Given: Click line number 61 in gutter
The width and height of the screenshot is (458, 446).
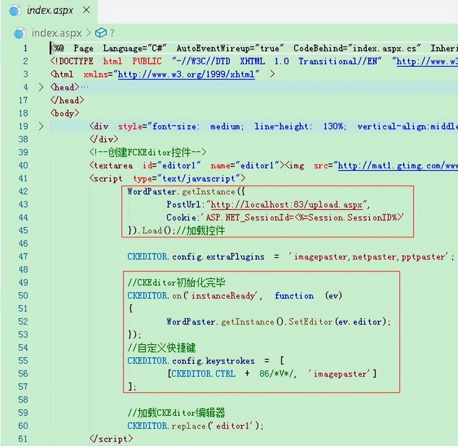Looking at the screenshot, I should (23, 439).
